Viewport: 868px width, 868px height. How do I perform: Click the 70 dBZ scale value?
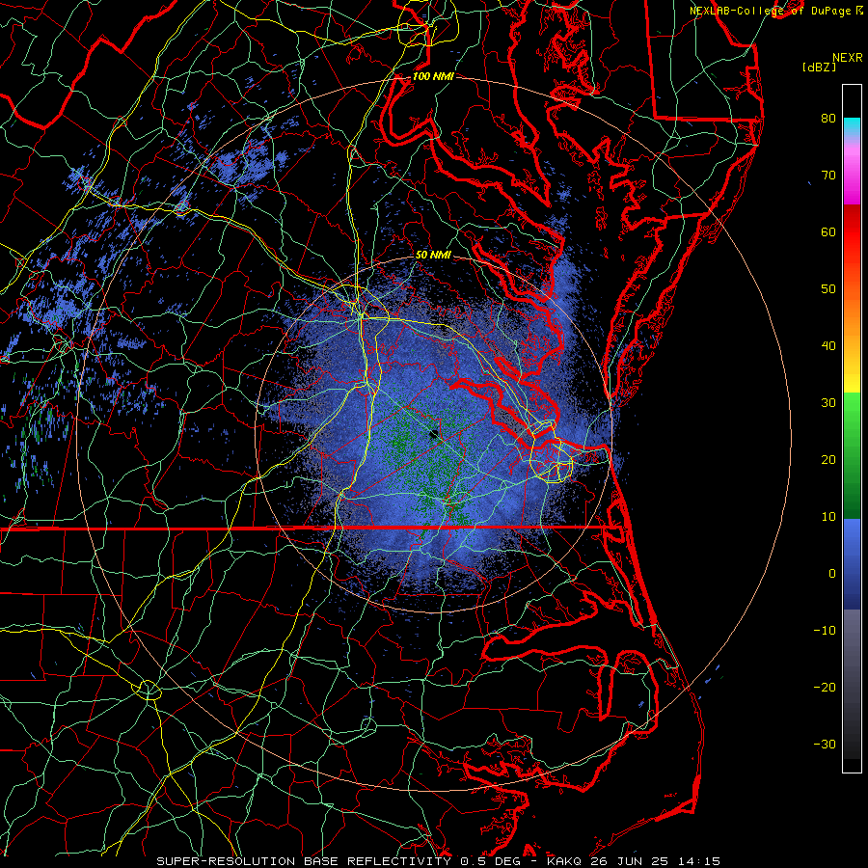coord(828,175)
